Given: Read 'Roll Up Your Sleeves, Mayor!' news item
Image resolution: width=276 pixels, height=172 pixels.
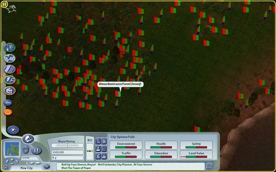Looking at the screenshot, I should [x=79, y=165].
